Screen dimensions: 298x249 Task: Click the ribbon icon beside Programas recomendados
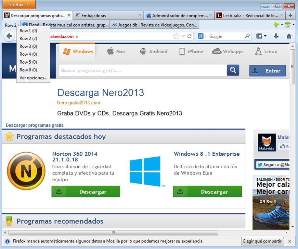[9, 221]
